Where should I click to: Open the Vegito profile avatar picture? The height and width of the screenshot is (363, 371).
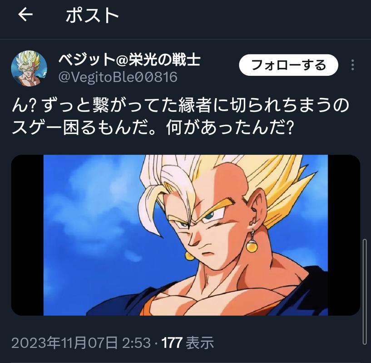click(x=29, y=69)
